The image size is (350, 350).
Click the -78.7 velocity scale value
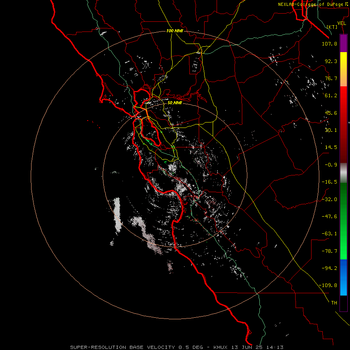pyautogui.click(x=329, y=251)
